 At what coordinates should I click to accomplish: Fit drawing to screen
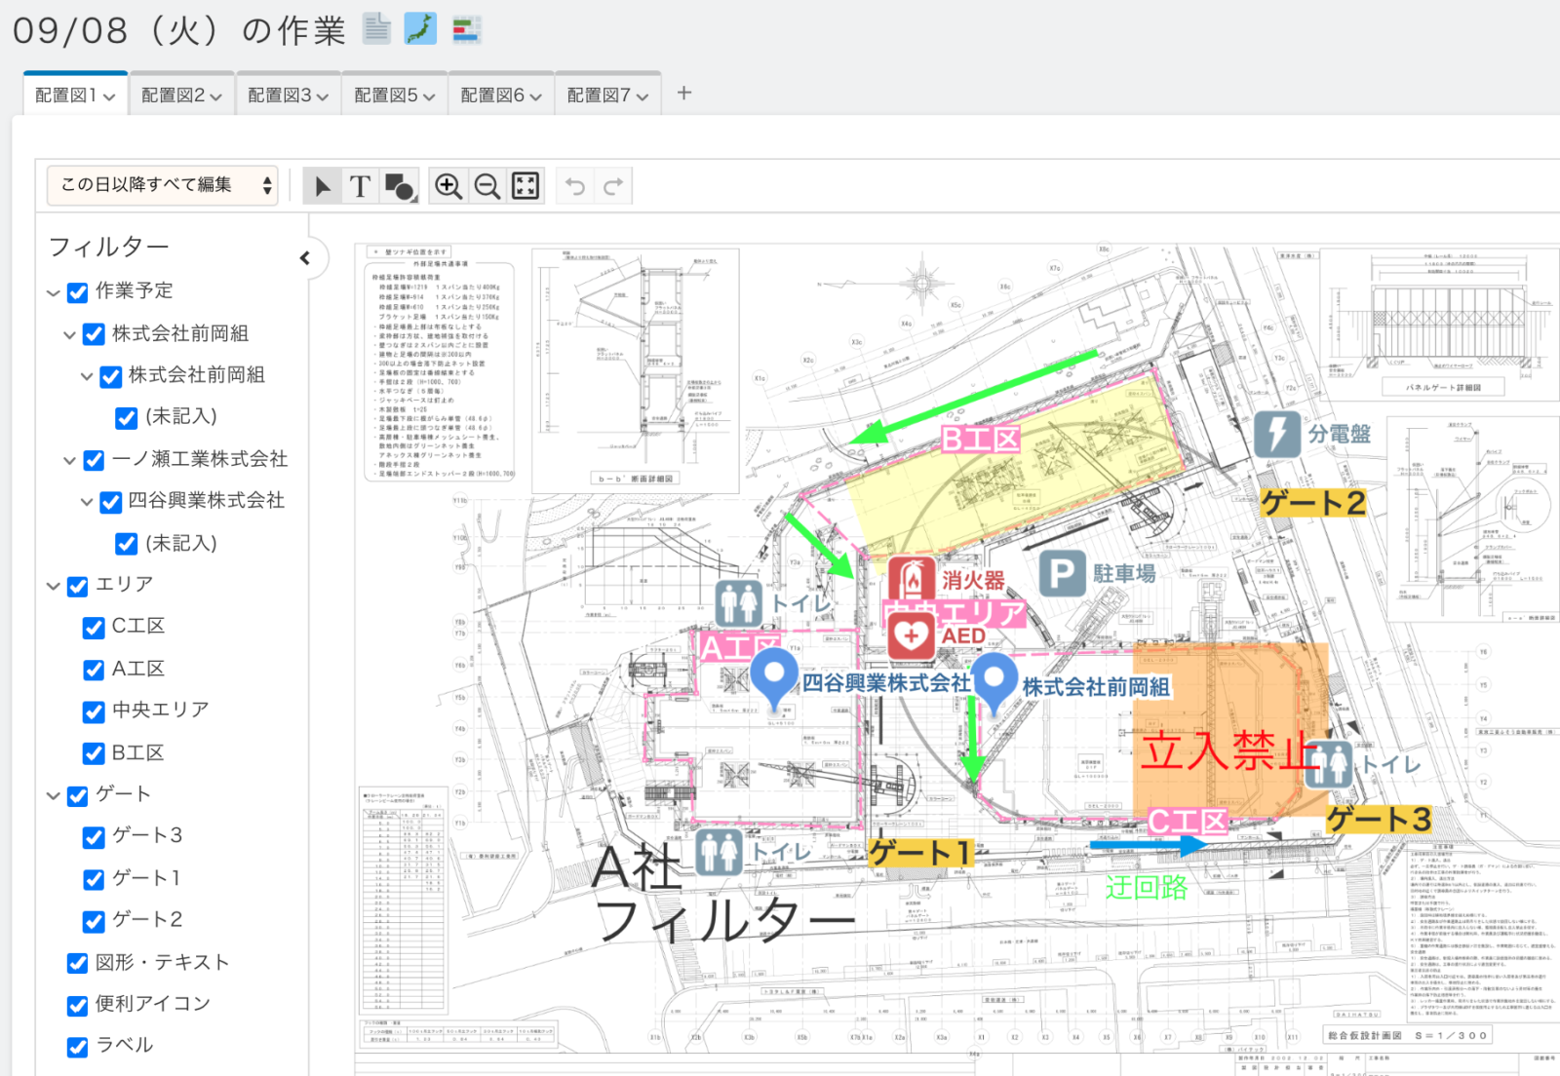(526, 185)
